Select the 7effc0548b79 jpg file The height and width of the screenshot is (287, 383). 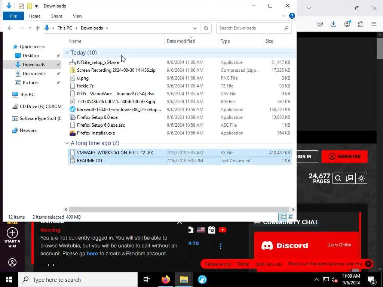click(116, 102)
